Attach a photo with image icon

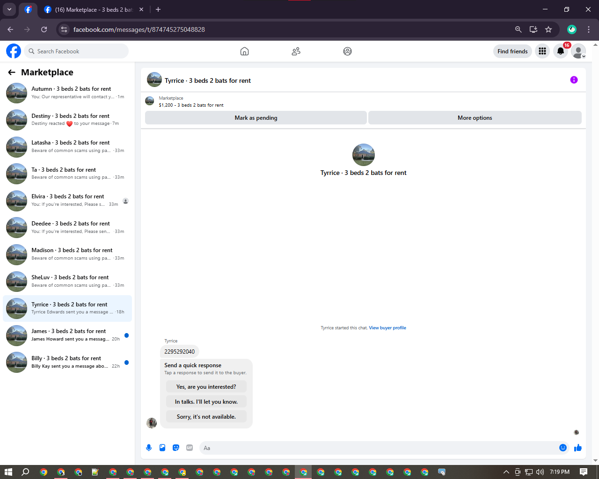(x=162, y=448)
